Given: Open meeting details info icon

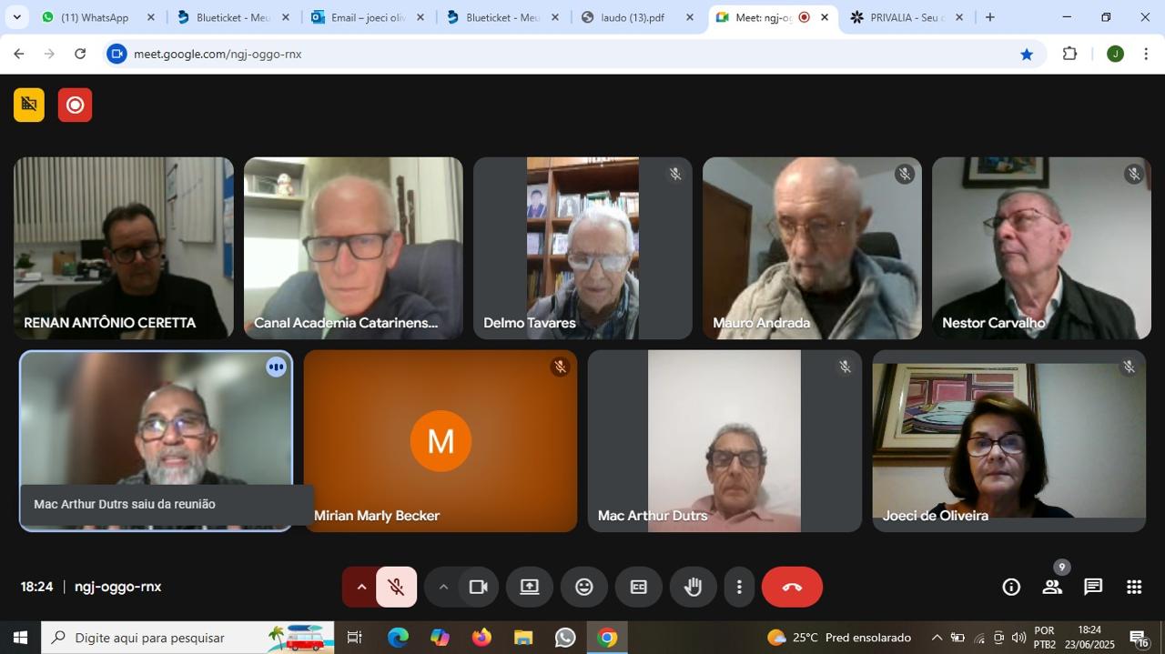Looking at the screenshot, I should [x=1011, y=587].
